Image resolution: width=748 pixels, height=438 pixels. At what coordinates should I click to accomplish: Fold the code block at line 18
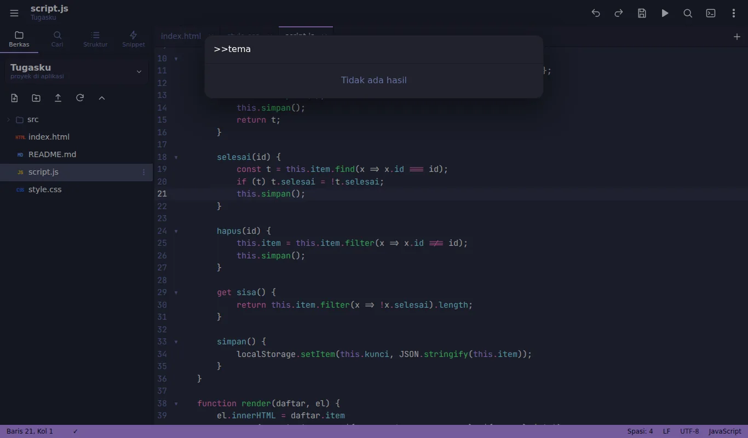176,157
